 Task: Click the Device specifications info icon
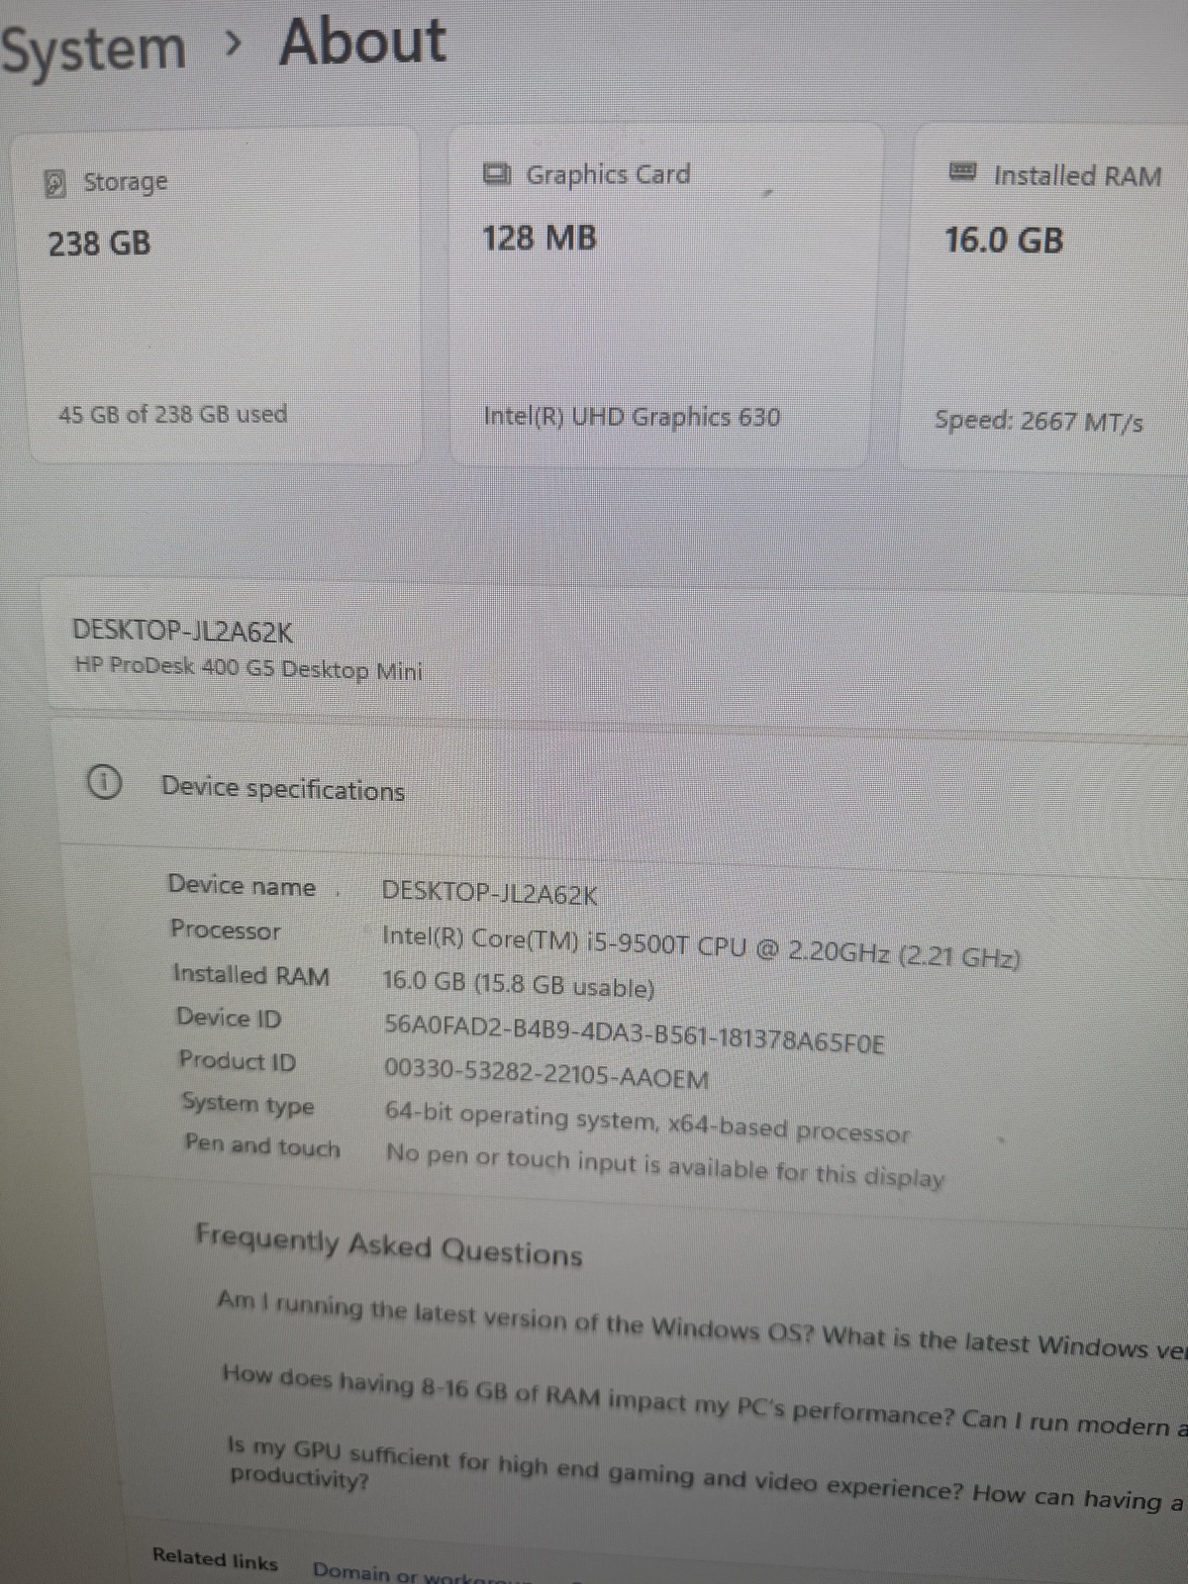click(x=104, y=783)
